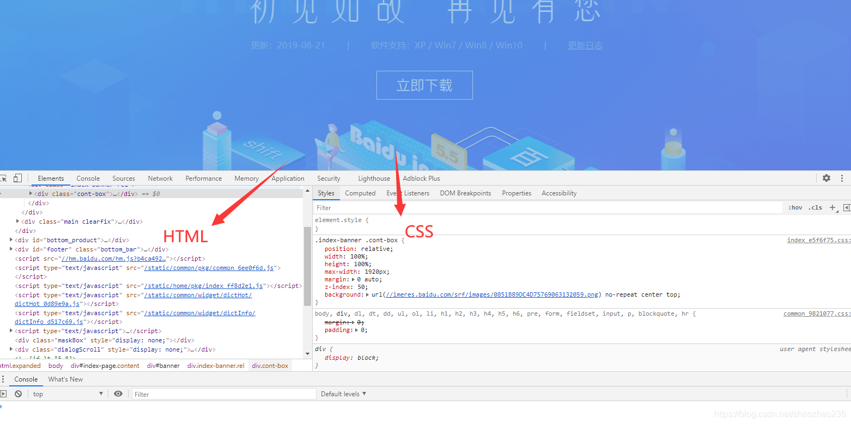Toggle the computed styles sidebar icon
The height and width of the screenshot is (424, 851).
point(847,207)
